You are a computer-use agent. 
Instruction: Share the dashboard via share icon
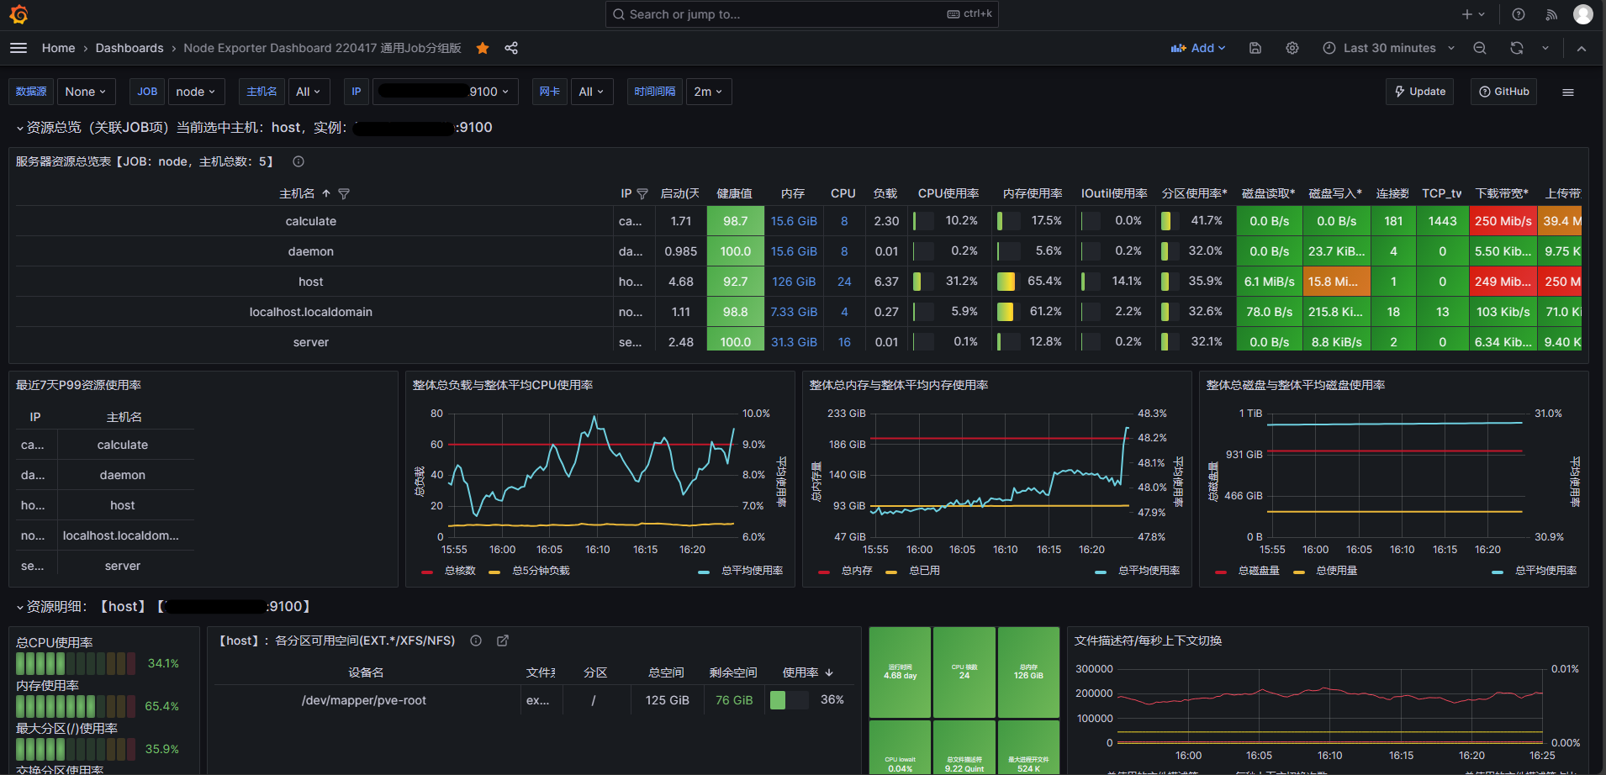[x=511, y=48]
